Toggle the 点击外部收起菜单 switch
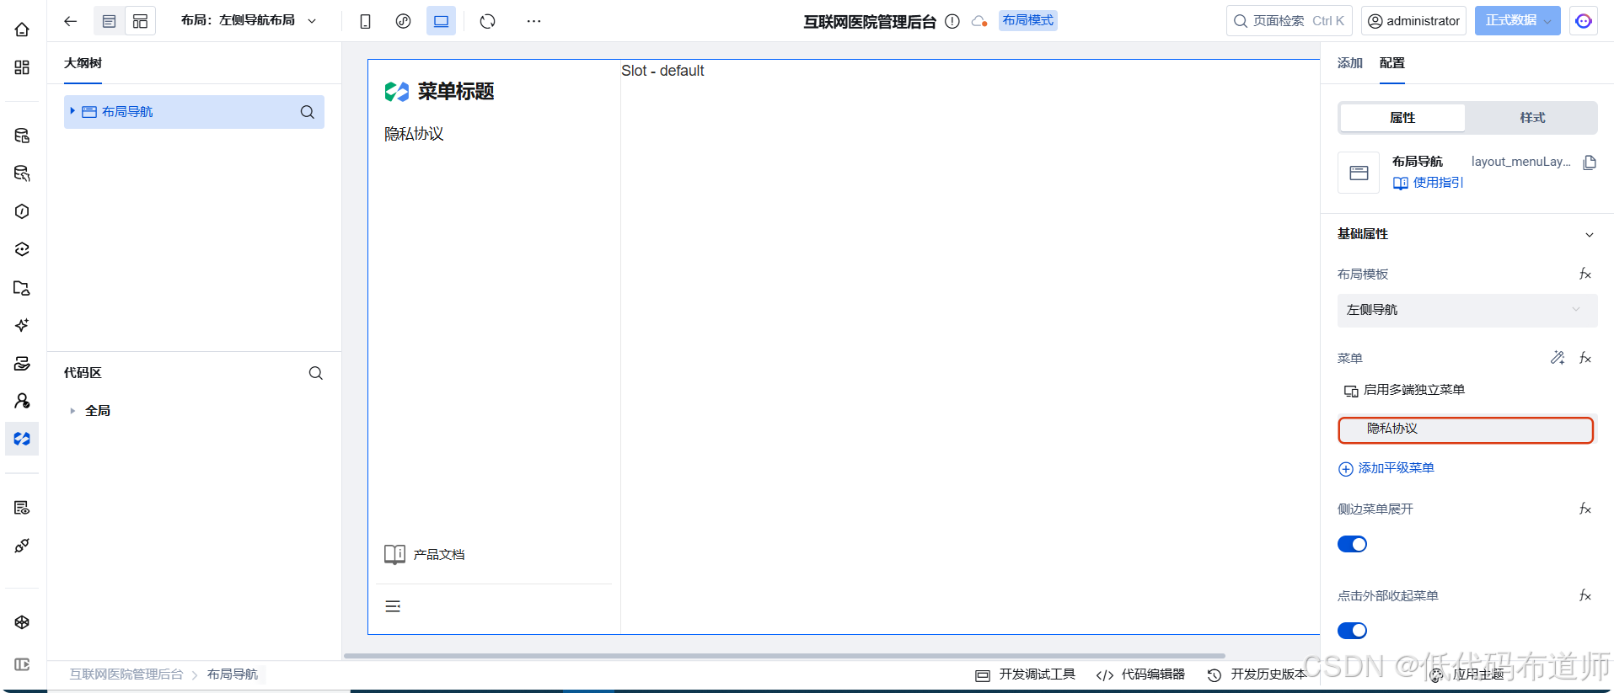Viewport: 1614px width, 693px height. pyautogui.click(x=1352, y=631)
